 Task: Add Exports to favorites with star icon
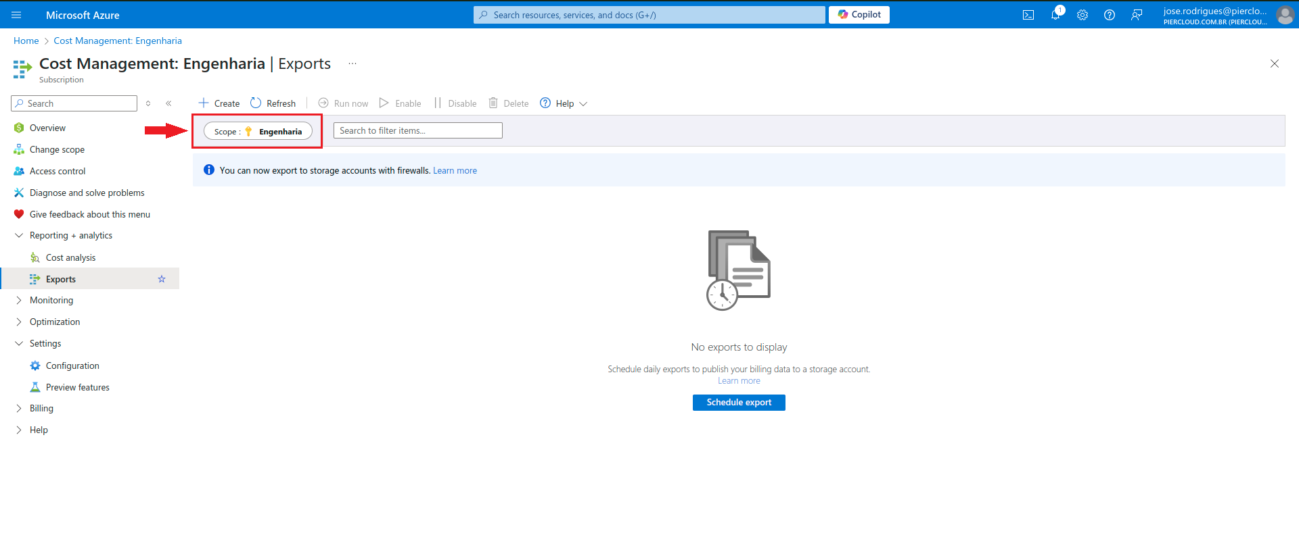[162, 279]
